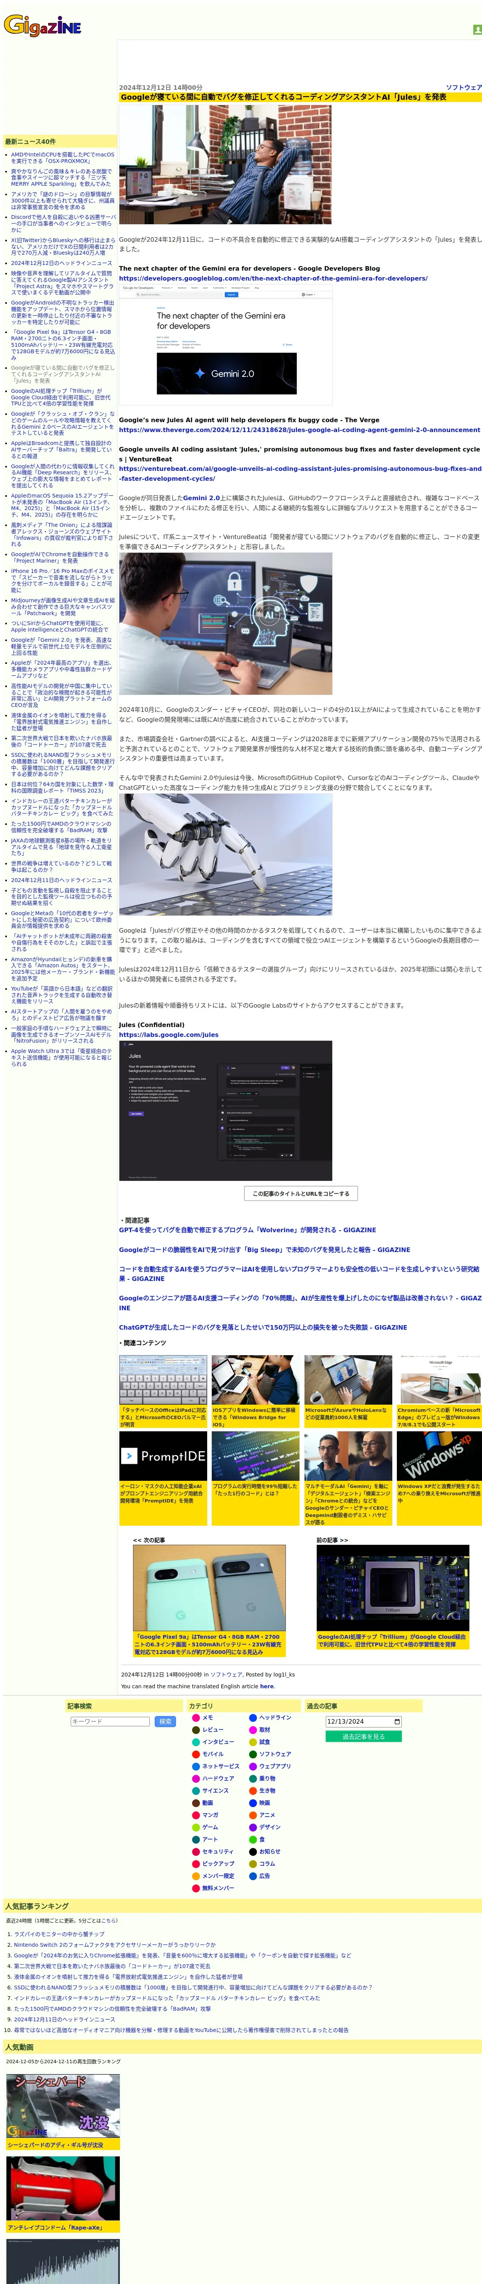Image resolution: width=482 pixels, height=2284 pixels.
Task: Click the GIGAZINE logo
Action: [x=43, y=26]
